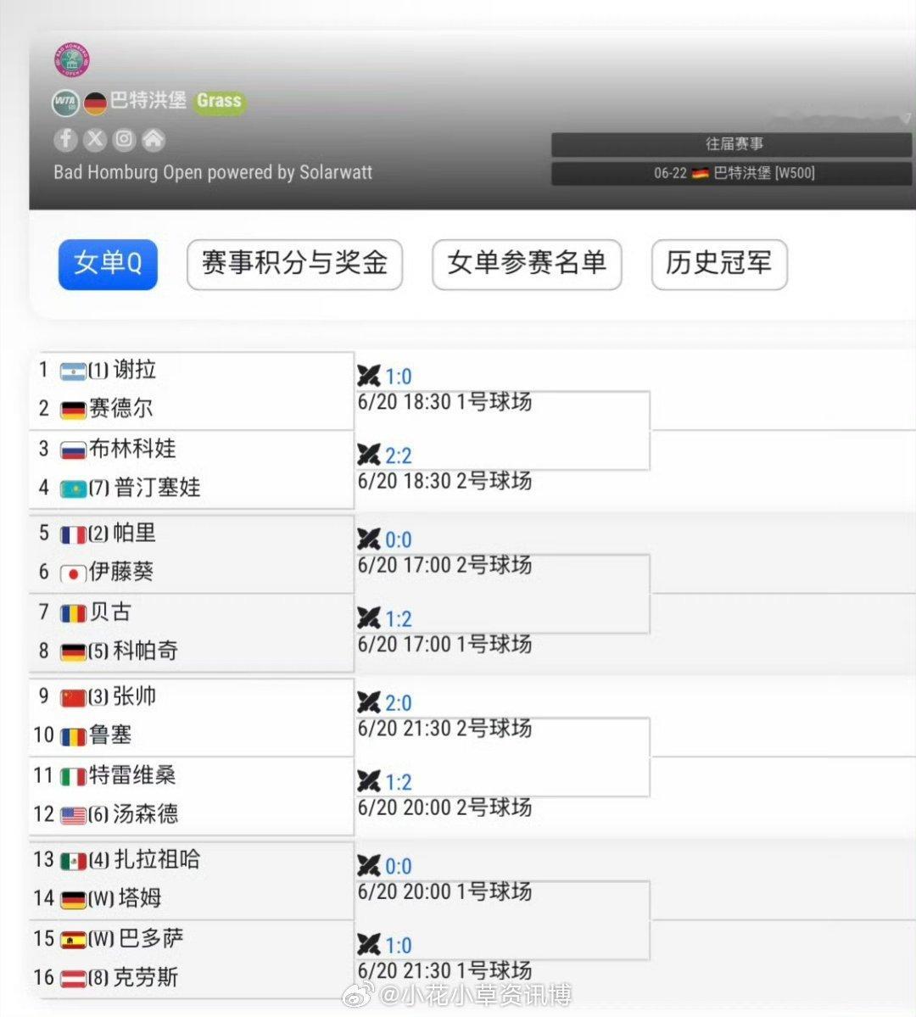The width and height of the screenshot is (916, 1017).
Task: Select player 汤森德 in row 12
Action: [x=146, y=814]
